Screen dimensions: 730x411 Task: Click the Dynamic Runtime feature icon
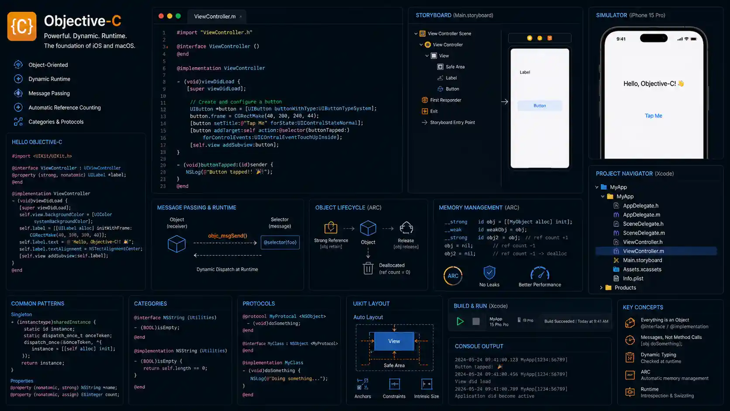point(18,79)
